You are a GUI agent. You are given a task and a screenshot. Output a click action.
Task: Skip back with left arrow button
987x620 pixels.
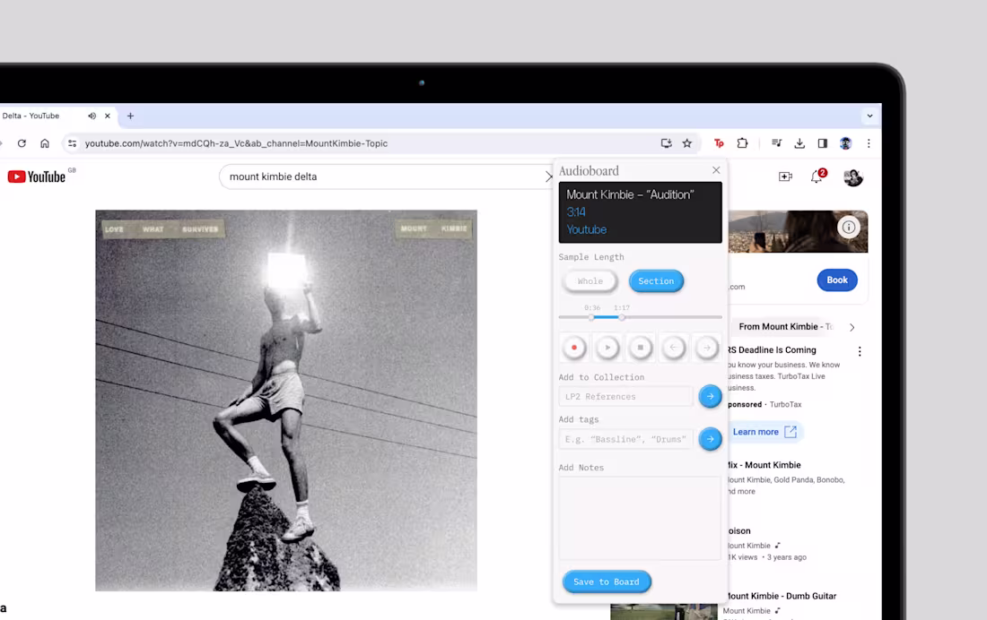click(x=674, y=348)
